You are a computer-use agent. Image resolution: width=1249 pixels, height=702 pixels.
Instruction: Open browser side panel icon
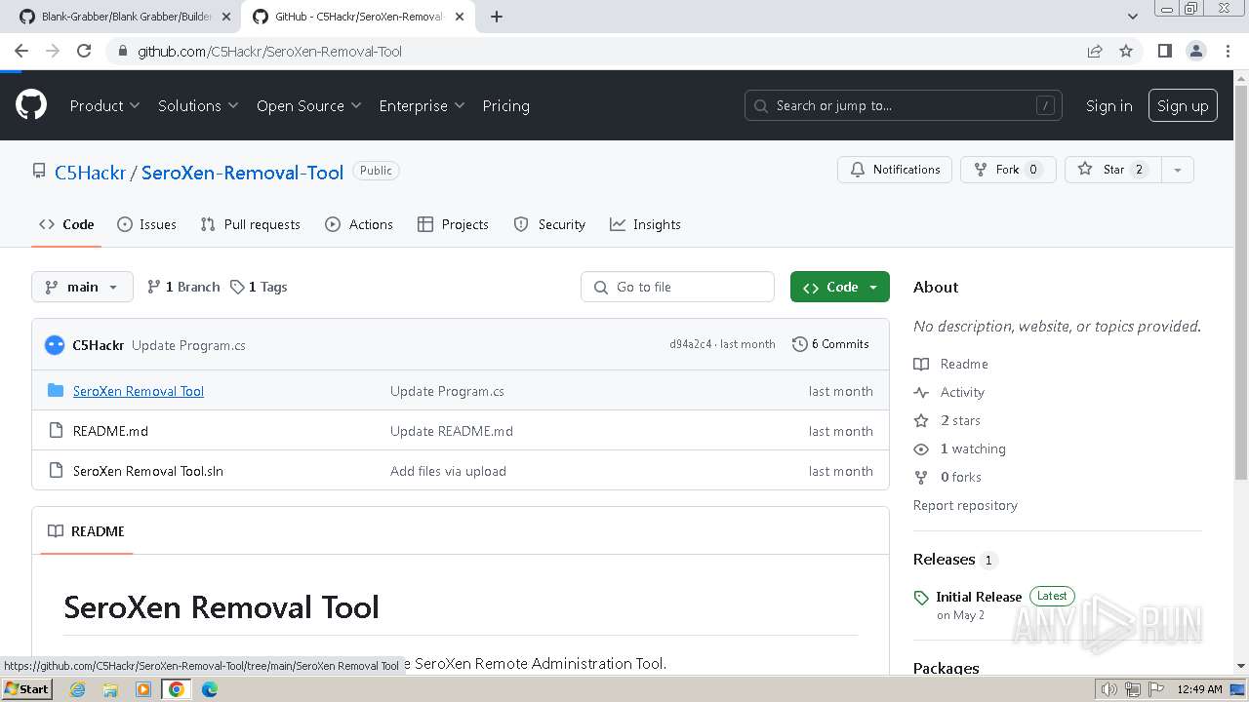point(1164,51)
